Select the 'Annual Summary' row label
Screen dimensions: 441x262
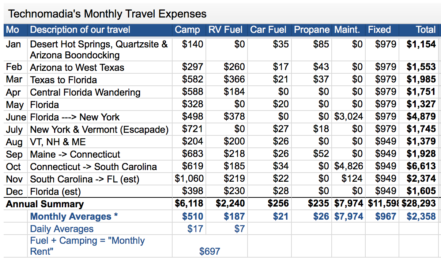pos(45,204)
